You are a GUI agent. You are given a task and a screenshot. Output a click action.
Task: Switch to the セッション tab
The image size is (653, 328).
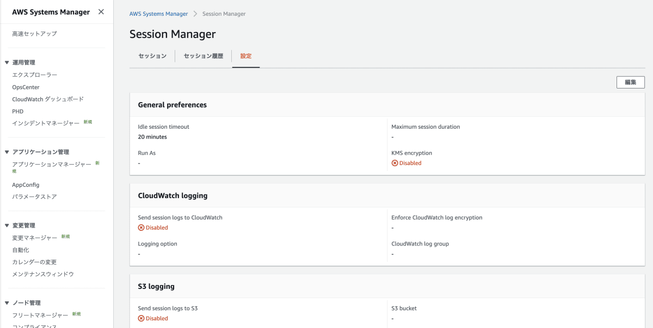click(152, 56)
